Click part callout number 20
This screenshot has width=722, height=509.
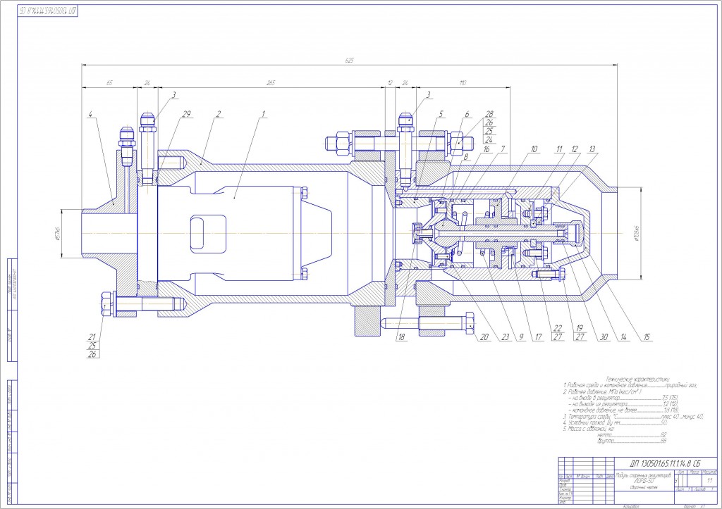tap(484, 337)
